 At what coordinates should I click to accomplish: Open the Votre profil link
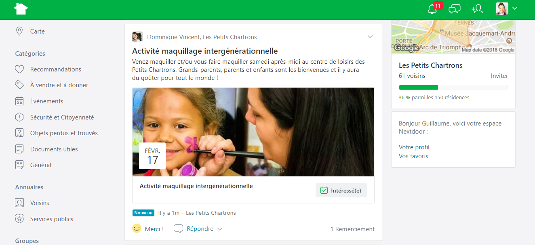[414, 147]
